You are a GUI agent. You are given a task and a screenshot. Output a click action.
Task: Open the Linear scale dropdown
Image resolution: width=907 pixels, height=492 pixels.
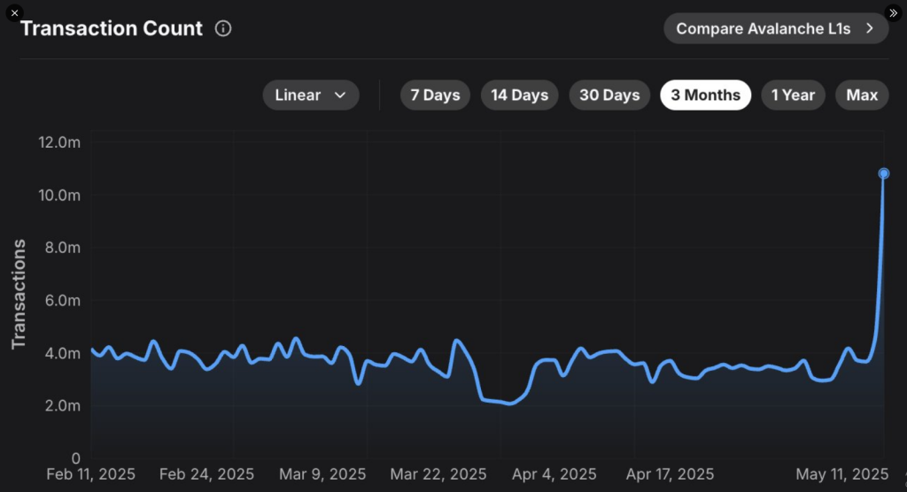[310, 96]
